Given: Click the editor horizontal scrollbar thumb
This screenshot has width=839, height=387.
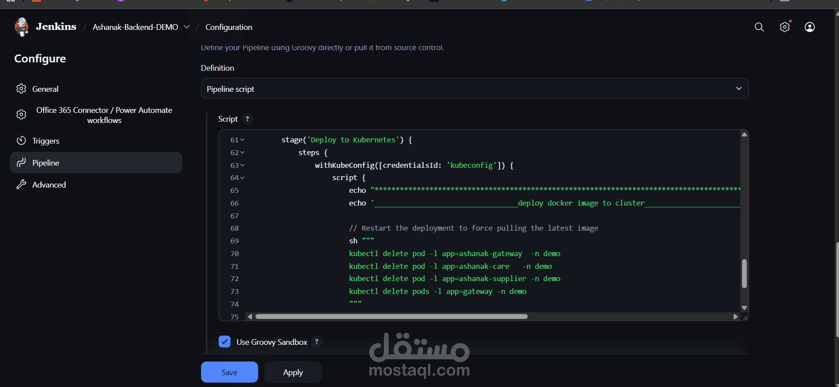Looking at the screenshot, I should coord(391,317).
